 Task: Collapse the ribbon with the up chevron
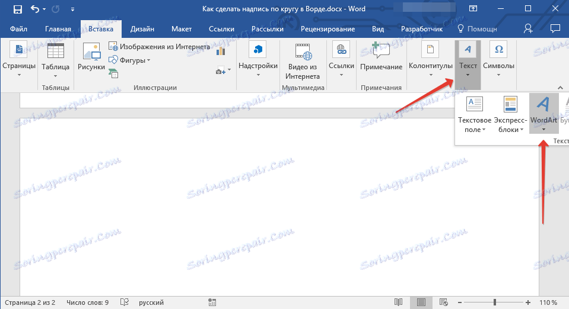560,88
